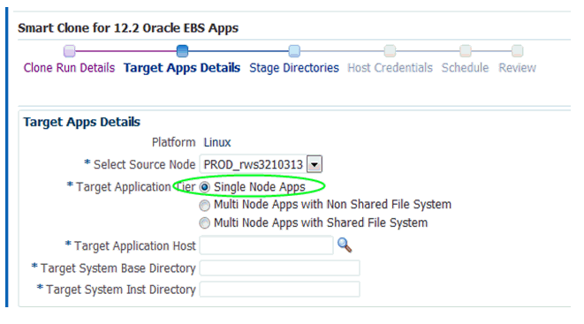Click the Linux platform value

217,142
